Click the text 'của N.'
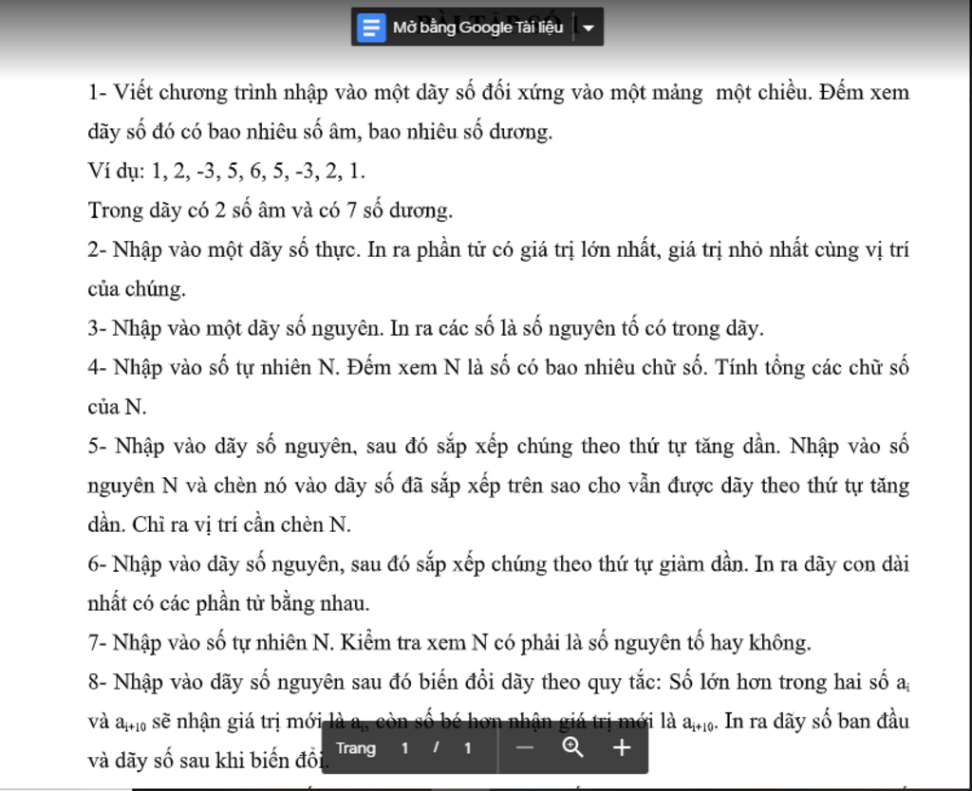The height and width of the screenshot is (791, 972). click(117, 407)
